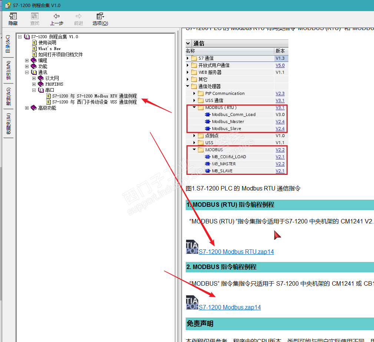Click the purple book icon beside 编程
The width and height of the screenshot is (374, 342).
(34, 60)
